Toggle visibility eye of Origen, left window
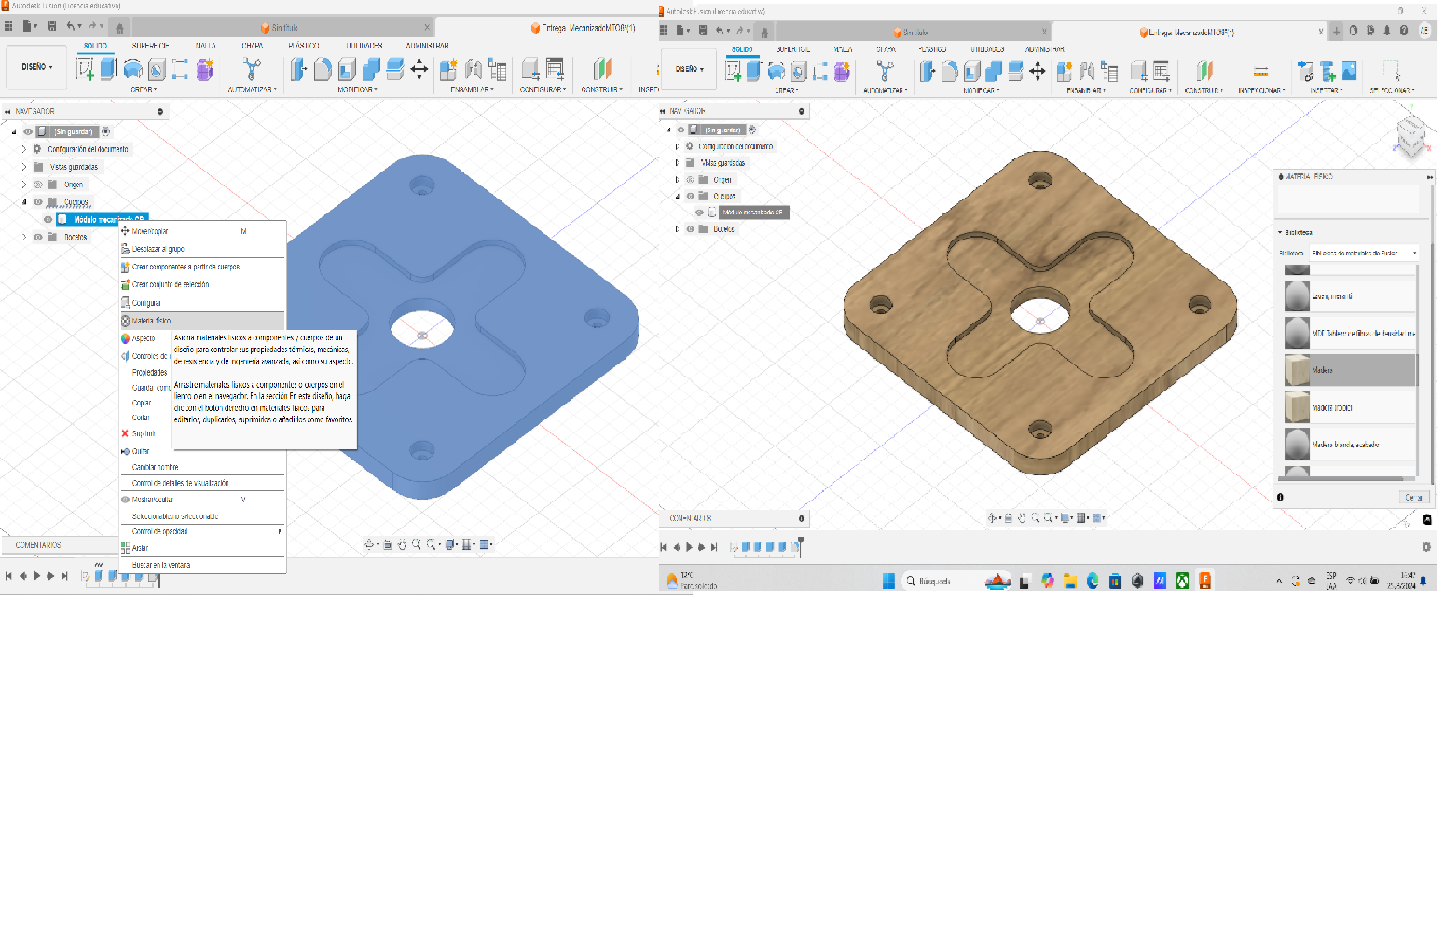1444x947 pixels. pyautogui.click(x=38, y=185)
